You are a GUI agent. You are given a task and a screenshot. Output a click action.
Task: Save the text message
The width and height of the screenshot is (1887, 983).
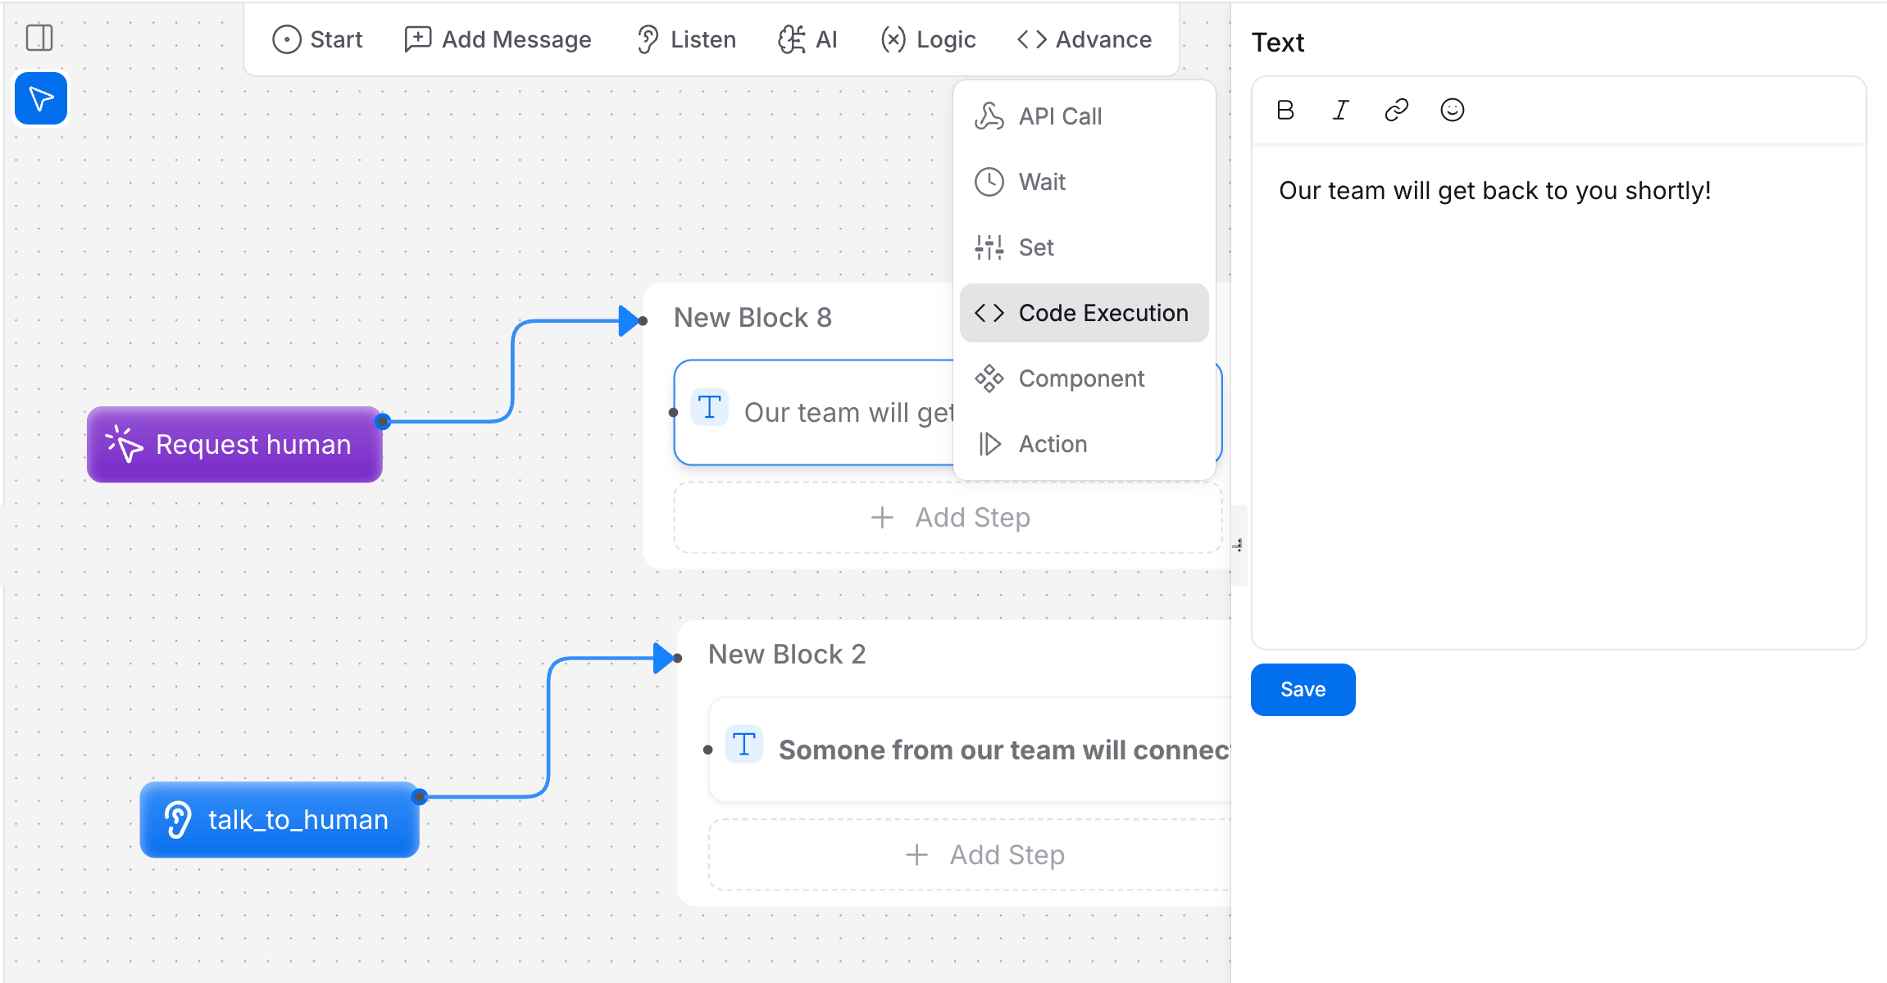1303,690
